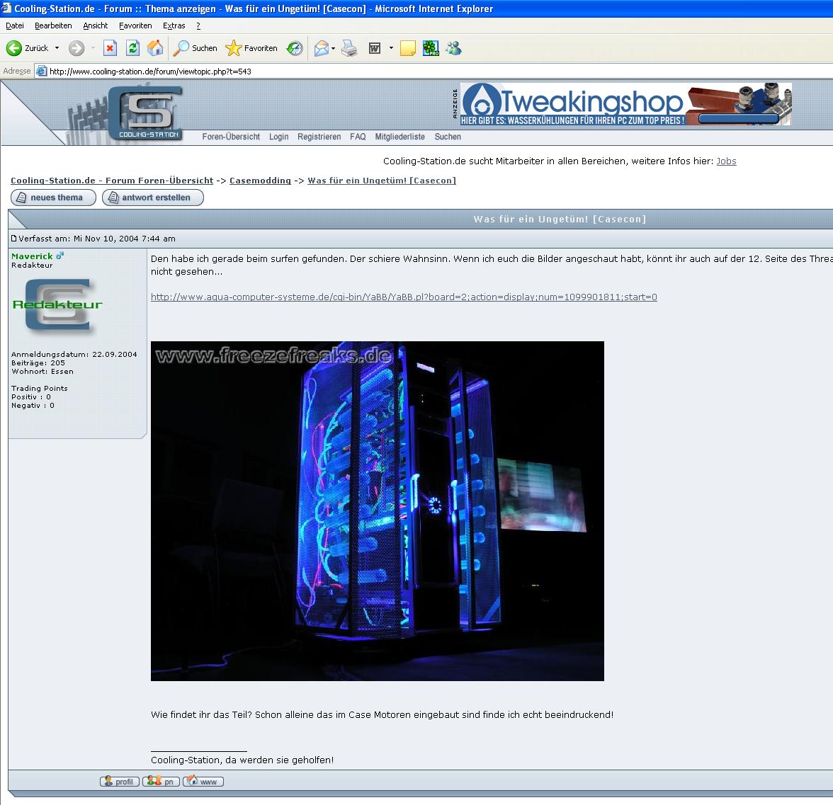Expand the back button history dropdown

click(57, 48)
